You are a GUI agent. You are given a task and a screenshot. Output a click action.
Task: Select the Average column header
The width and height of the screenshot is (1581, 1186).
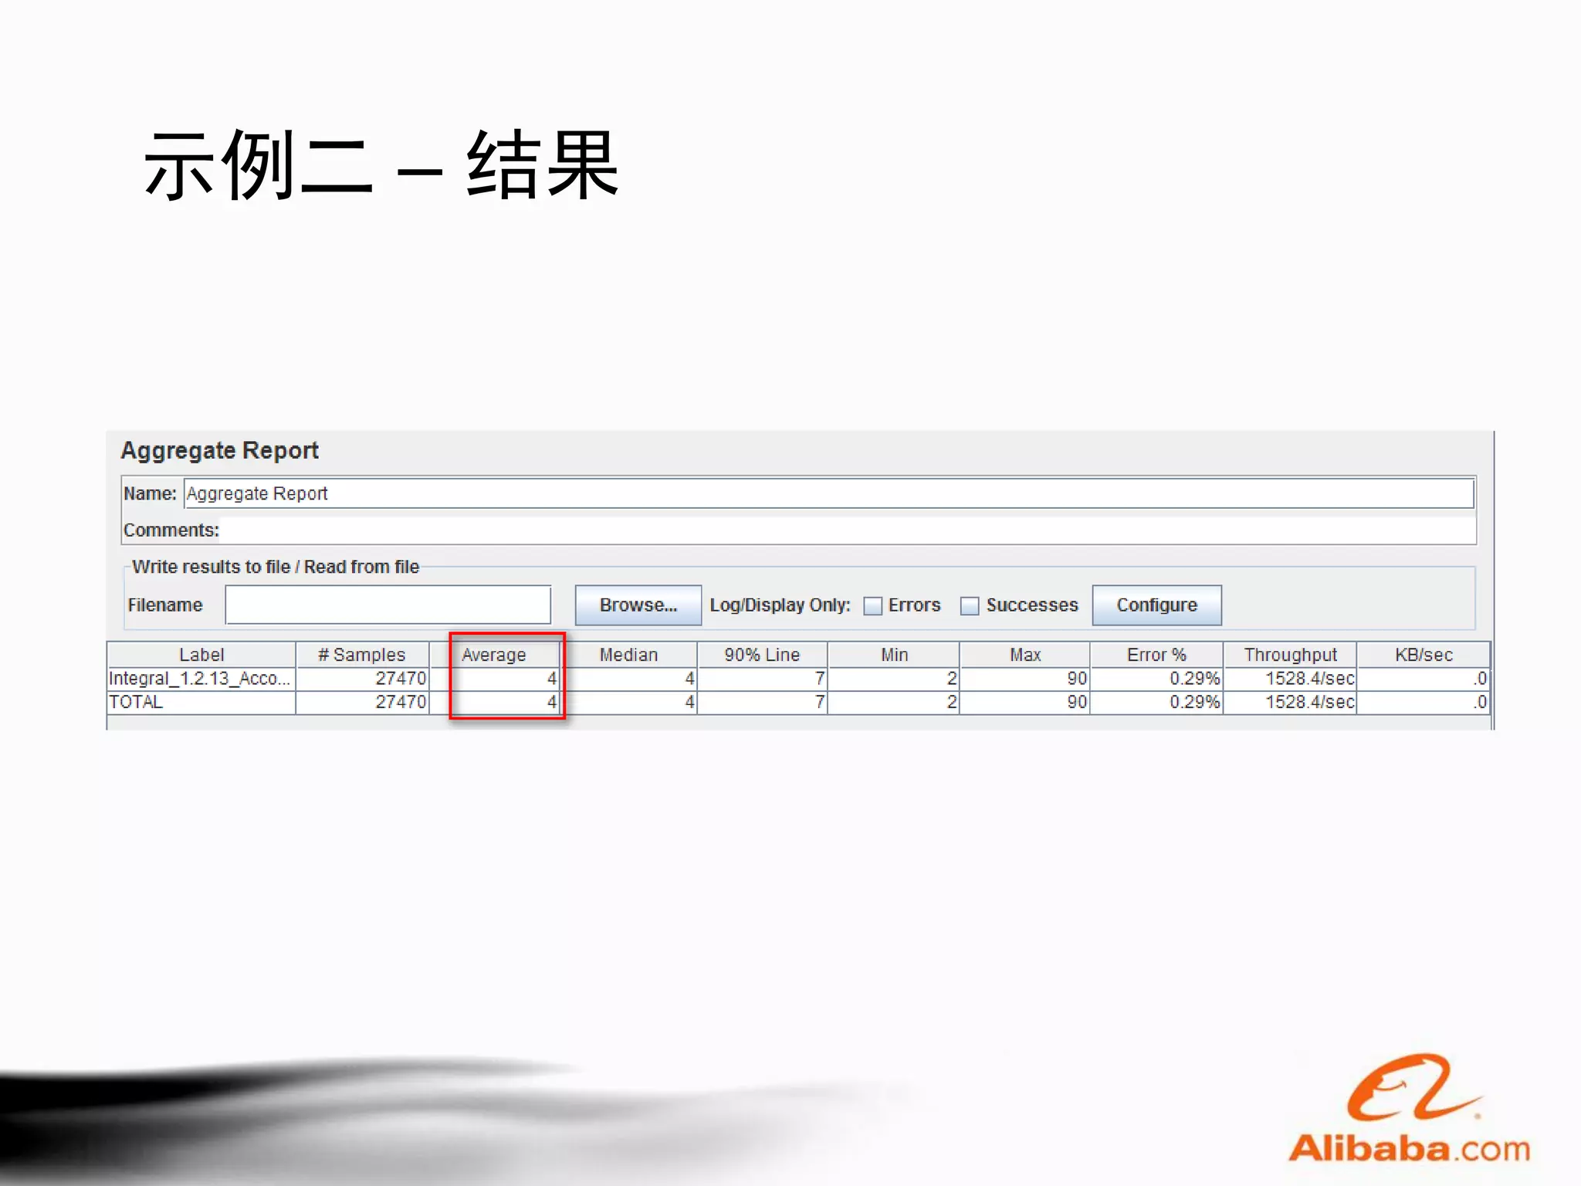(494, 655)
